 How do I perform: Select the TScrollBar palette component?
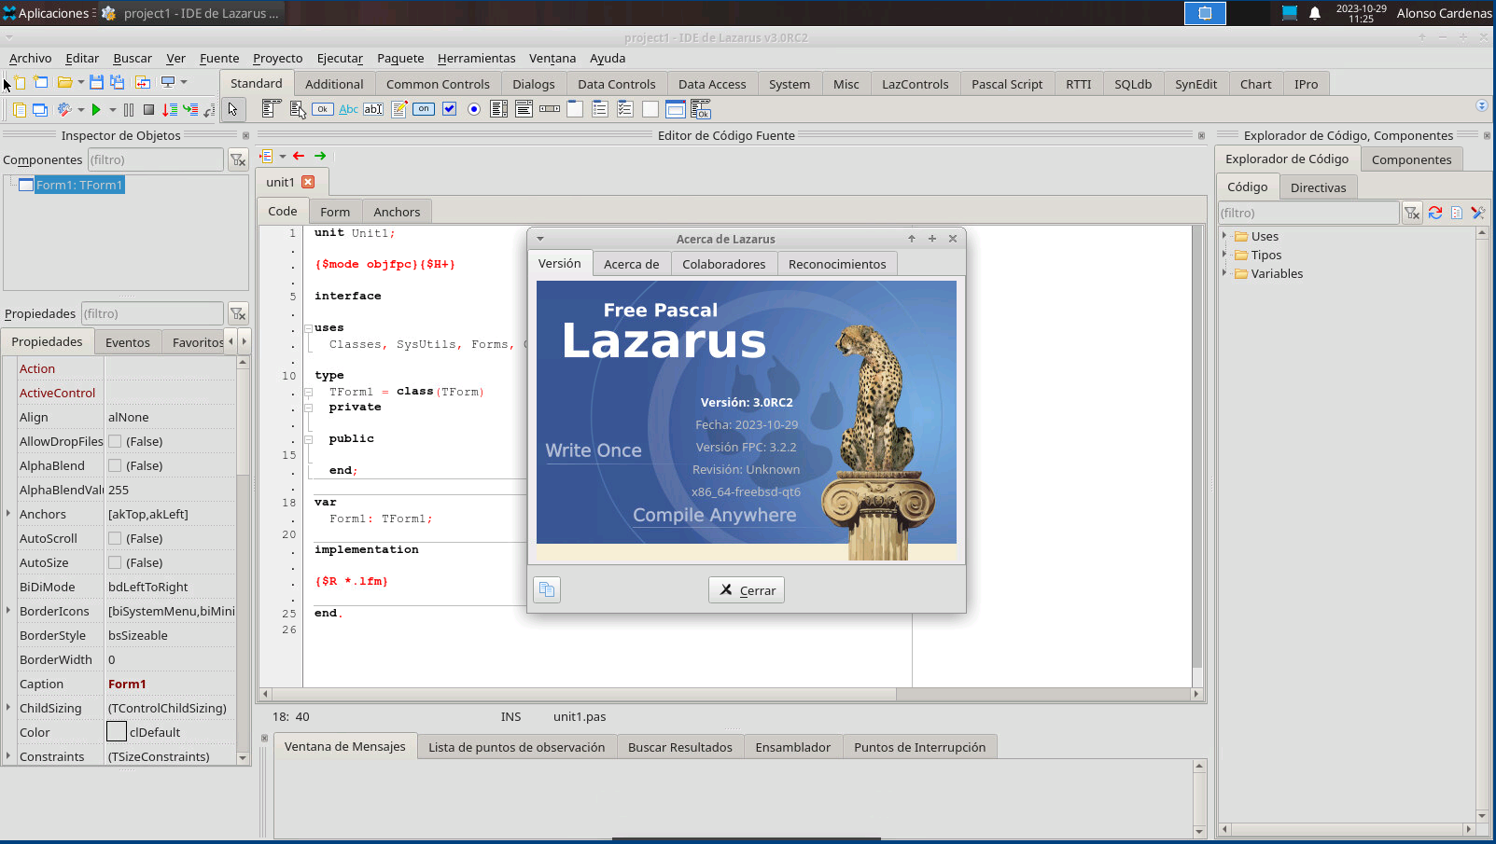coord(550,109)
